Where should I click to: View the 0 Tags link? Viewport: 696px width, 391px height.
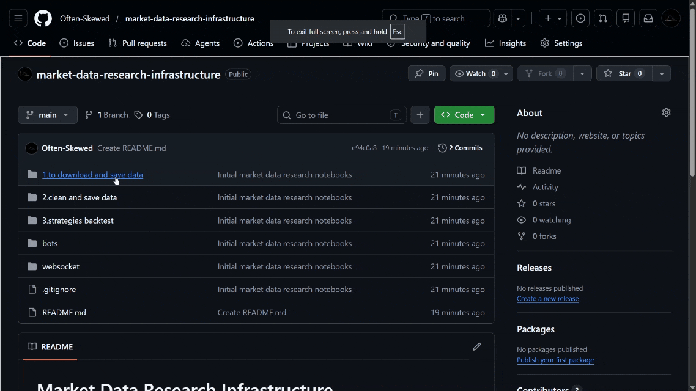pyautogui.click(x=152, y=115)
